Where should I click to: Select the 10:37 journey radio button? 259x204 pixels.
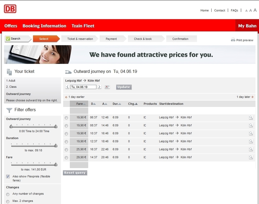coord(66,134)
